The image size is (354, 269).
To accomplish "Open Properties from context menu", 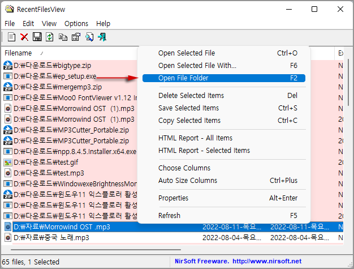I will click(224, 198).
